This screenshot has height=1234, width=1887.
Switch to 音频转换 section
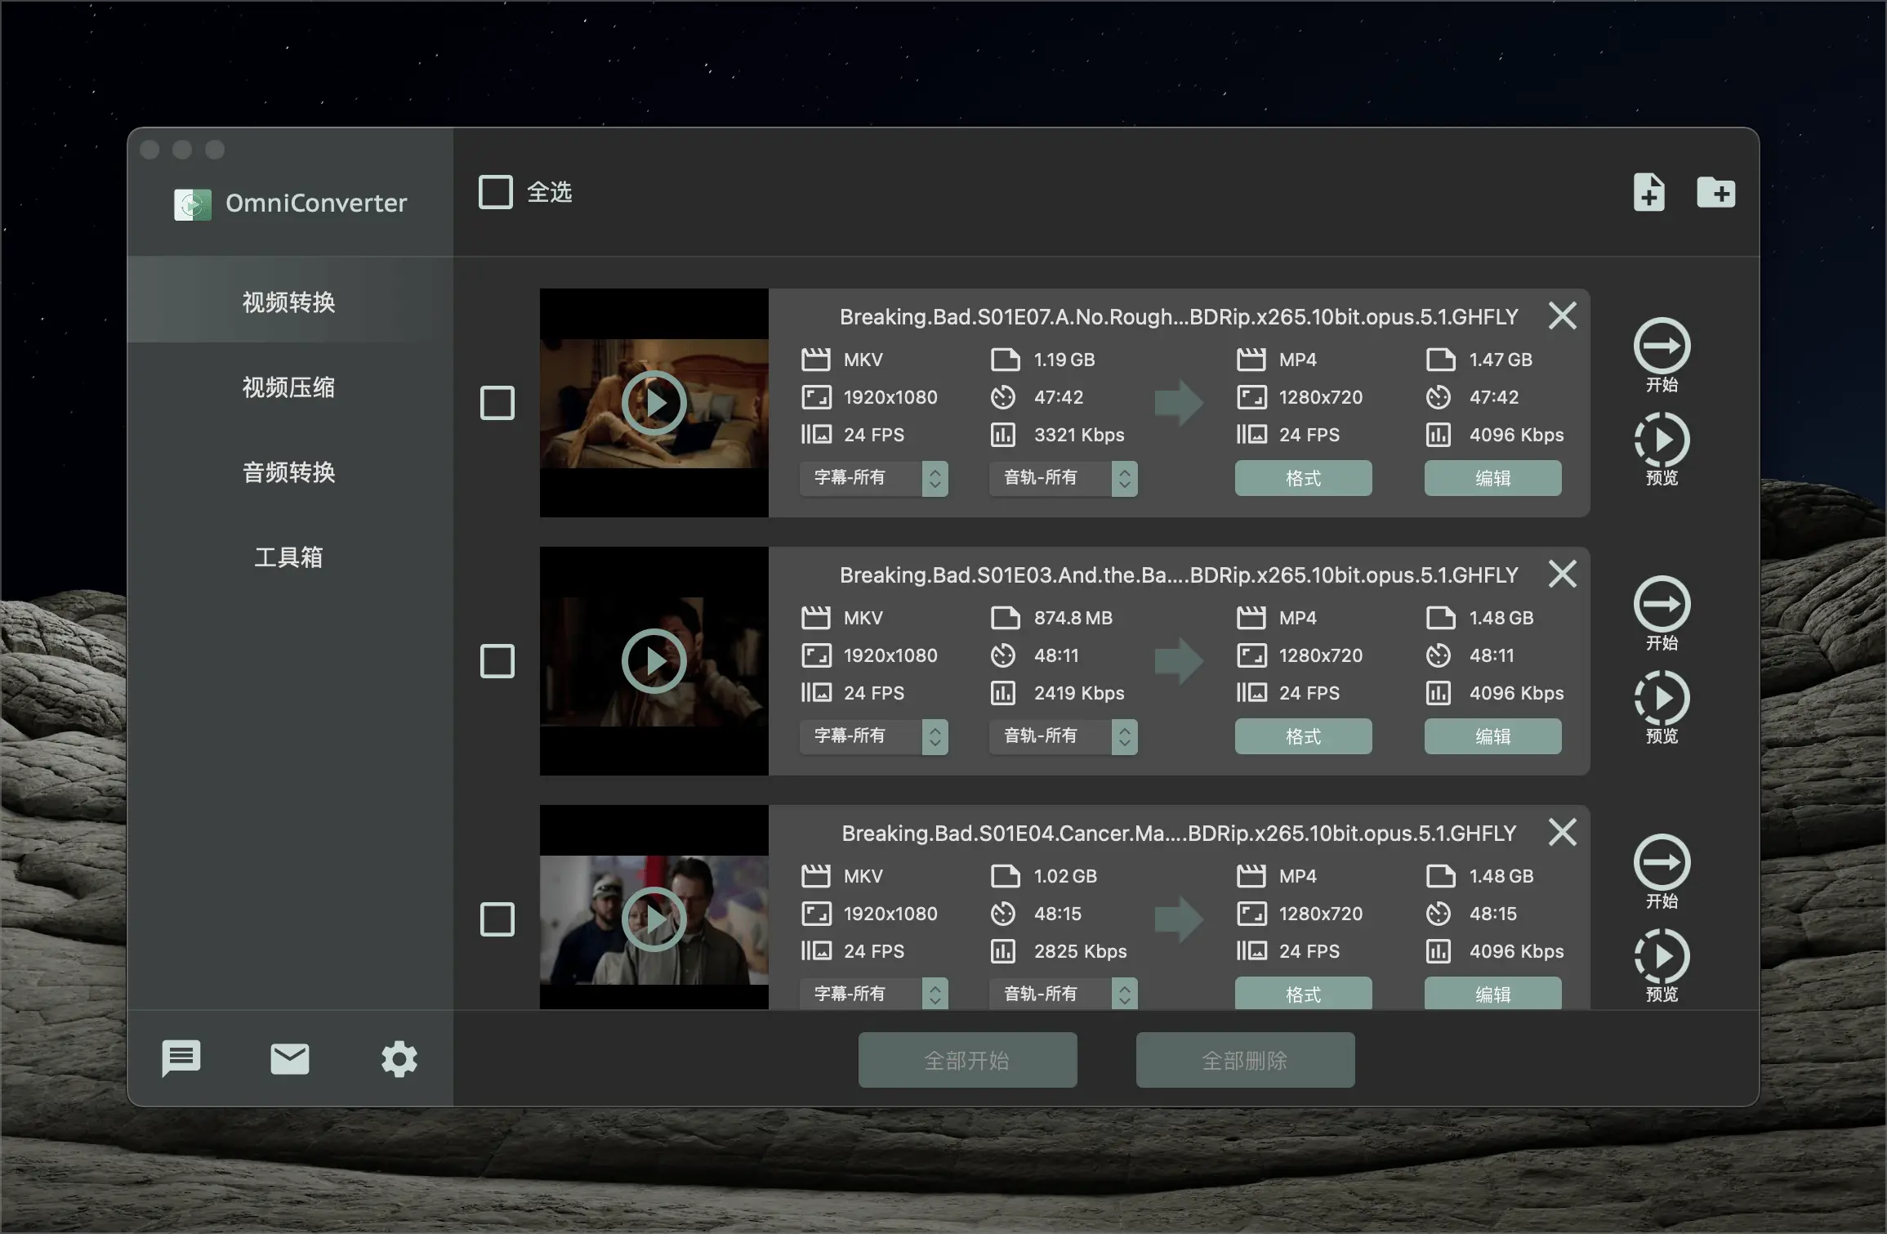tap(289, 472)
